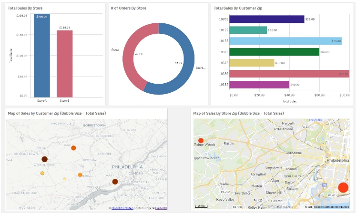The image size is (357, 214).
Task: Click the Swarthmore label on store map
Action: 244,194
